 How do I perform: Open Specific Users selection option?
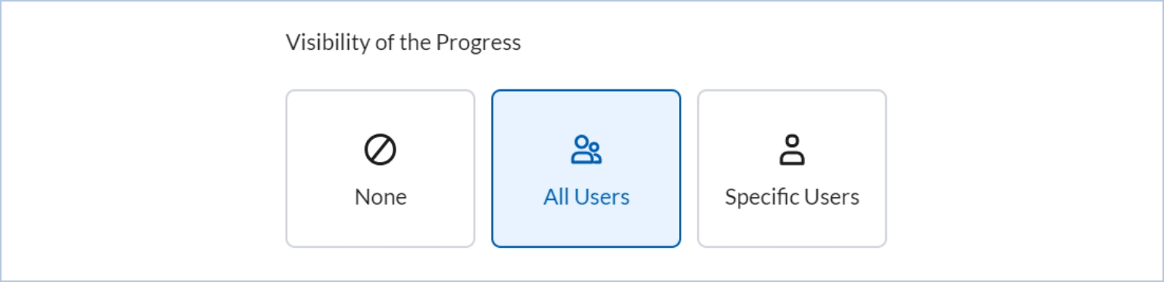pos(792,168)
